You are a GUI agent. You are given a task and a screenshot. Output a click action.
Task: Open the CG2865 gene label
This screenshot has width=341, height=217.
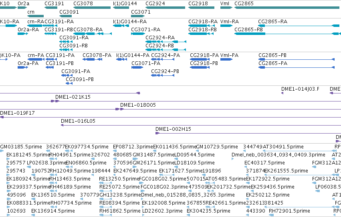click(x=244, y=4)
